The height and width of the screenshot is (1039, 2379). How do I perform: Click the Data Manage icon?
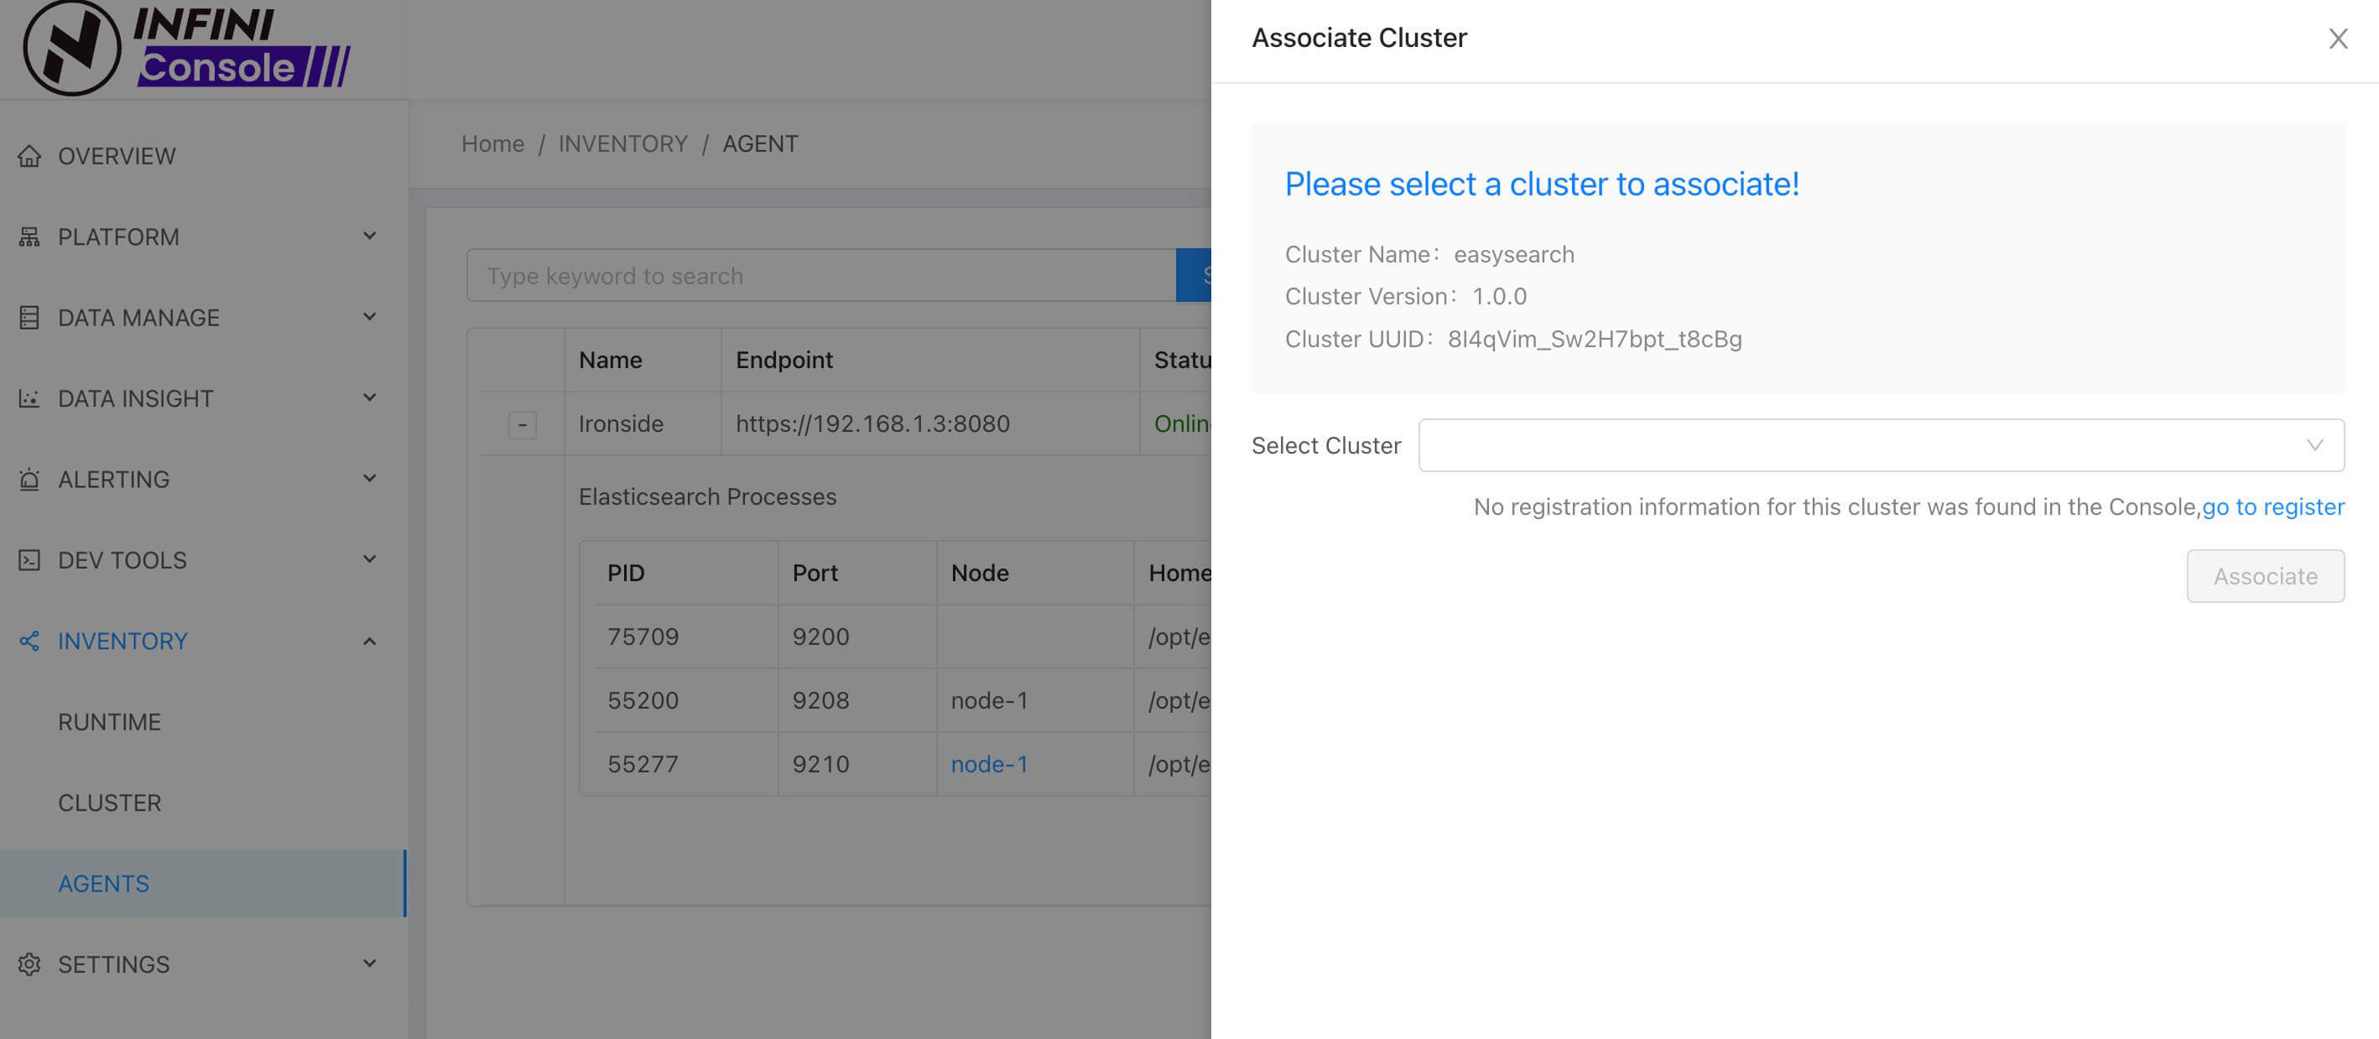click(29, 318)
